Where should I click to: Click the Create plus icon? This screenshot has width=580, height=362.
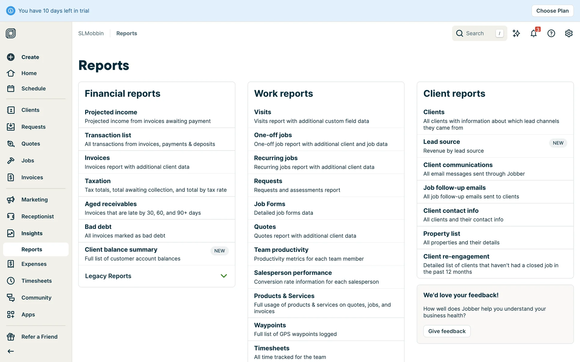click(11, 57)
